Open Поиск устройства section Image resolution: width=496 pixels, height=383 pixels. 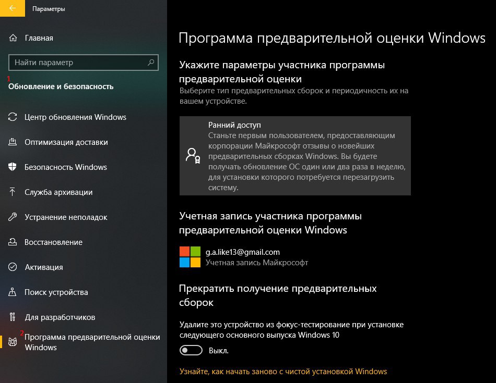click(56, 292)
